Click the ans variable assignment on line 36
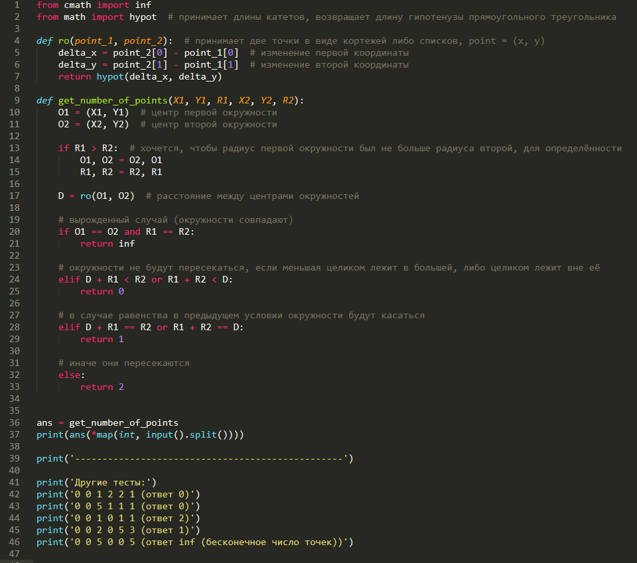This screenshot has width=637, height=563. tap(44, 422)
